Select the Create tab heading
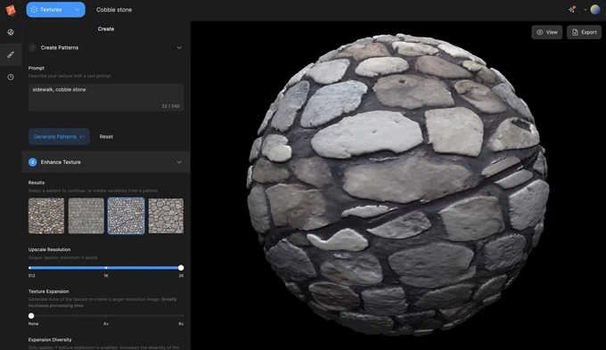The image size is (606, 350). tap(106, 29)
